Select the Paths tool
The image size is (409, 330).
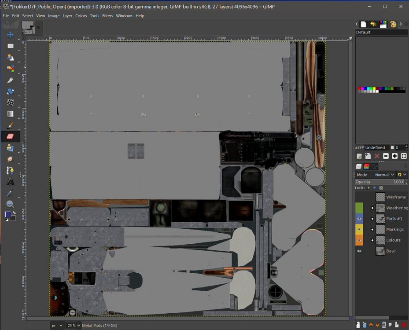point(10,170)
